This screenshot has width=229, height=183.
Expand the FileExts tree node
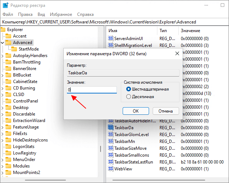[x=2, y=134]
